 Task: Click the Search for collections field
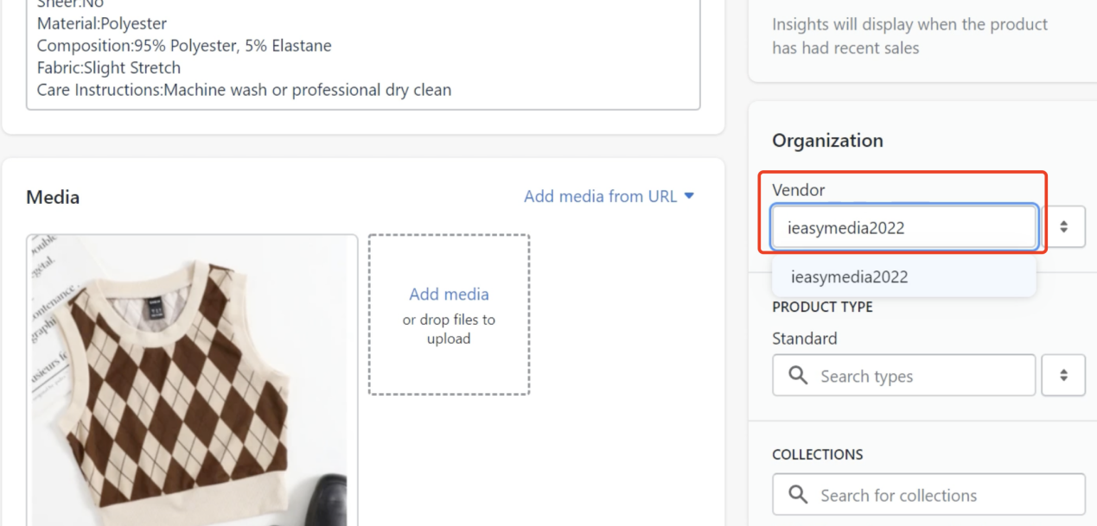click(x=928, y=495)
